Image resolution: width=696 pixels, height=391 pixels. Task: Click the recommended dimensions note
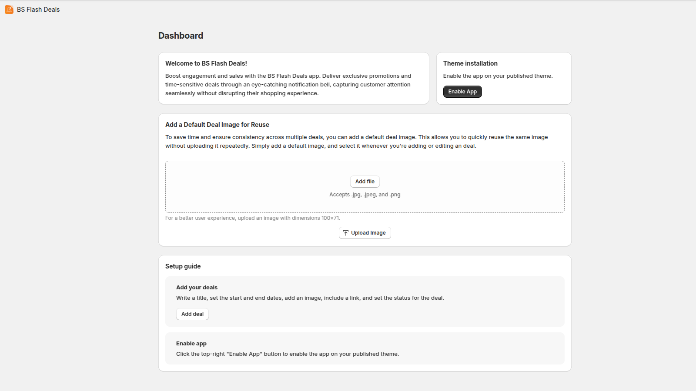(x=252, y=218)
